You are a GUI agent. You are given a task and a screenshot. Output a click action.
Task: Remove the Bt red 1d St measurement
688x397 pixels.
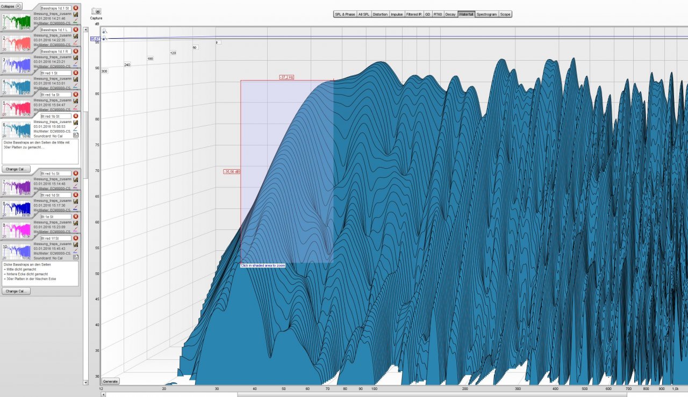coord(76,194)
